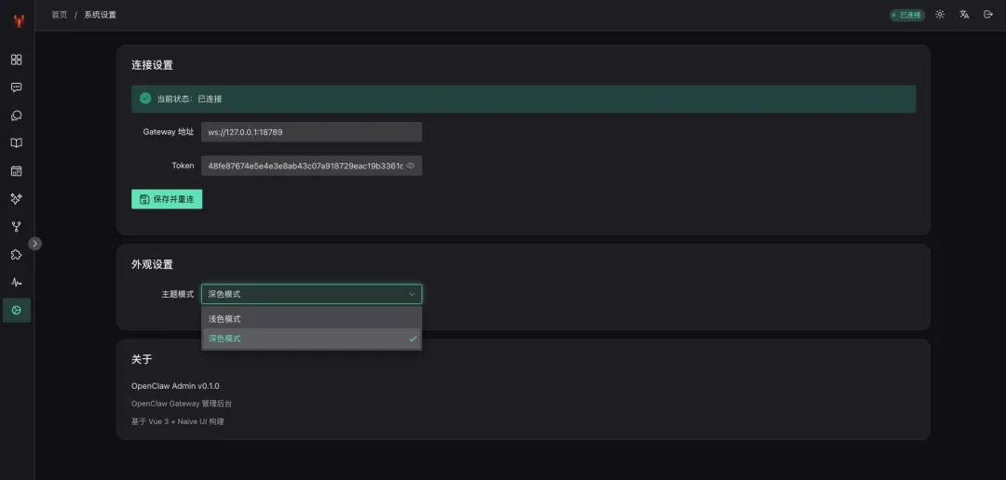Open the calendar schedule icon in sidebar
The image size is (1006, 480).
tap(16, 171)
